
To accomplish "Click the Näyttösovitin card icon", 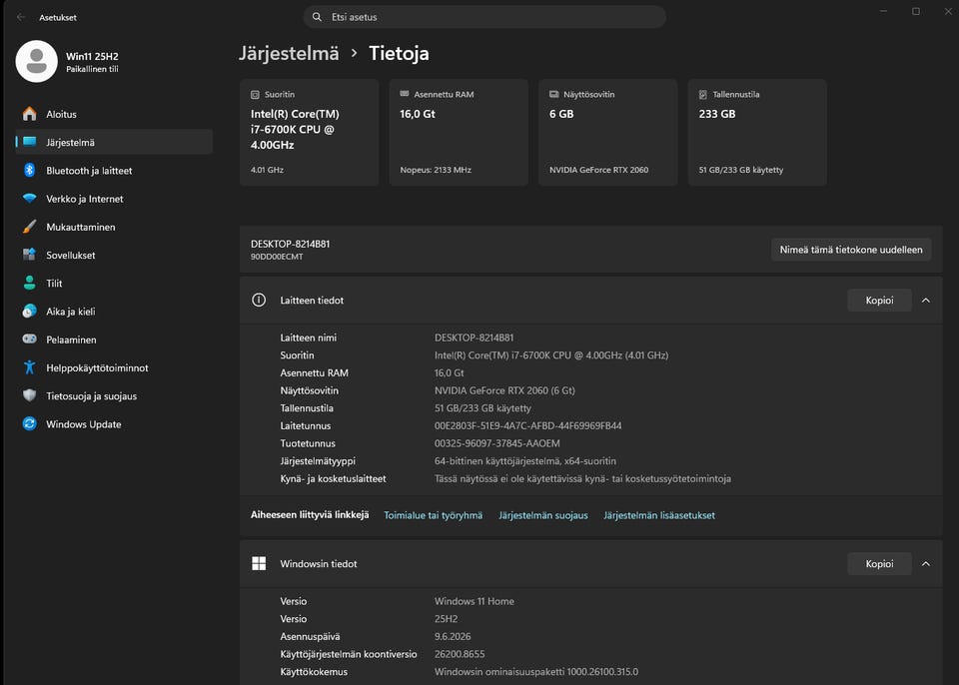I will coord(554,94).
